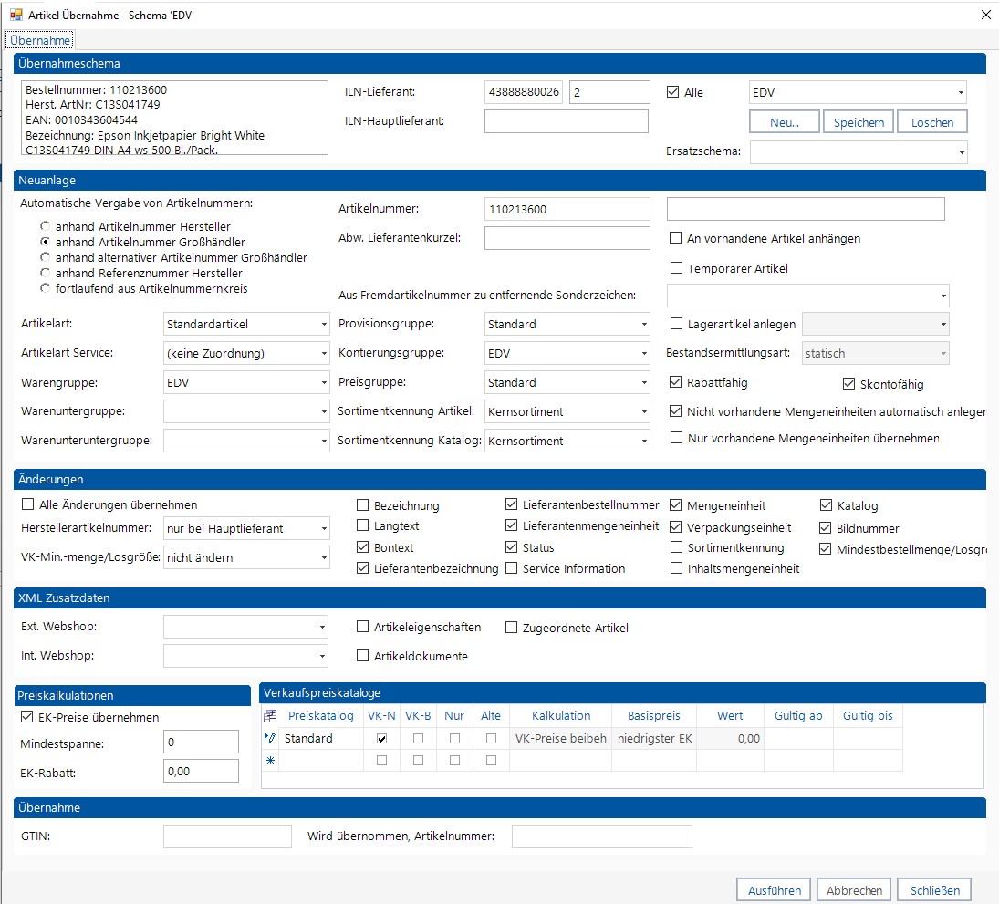
Task: Open the Warengruppe dropdown
Action: [x=324, y=382]
